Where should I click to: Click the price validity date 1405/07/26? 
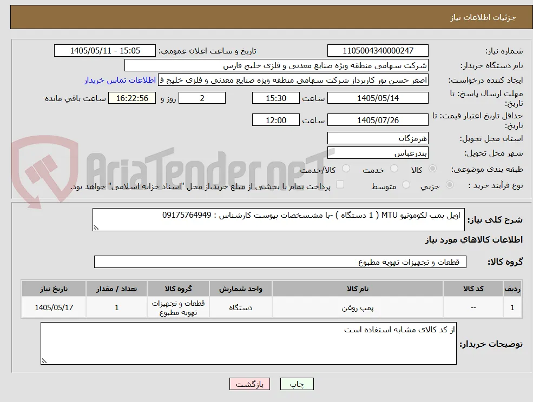(378, 120)
